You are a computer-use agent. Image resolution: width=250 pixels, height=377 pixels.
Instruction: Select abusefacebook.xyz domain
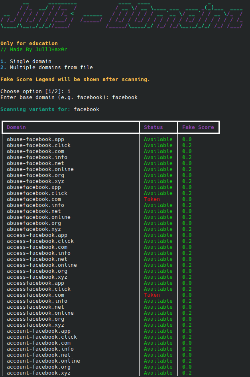click(34, 229)
